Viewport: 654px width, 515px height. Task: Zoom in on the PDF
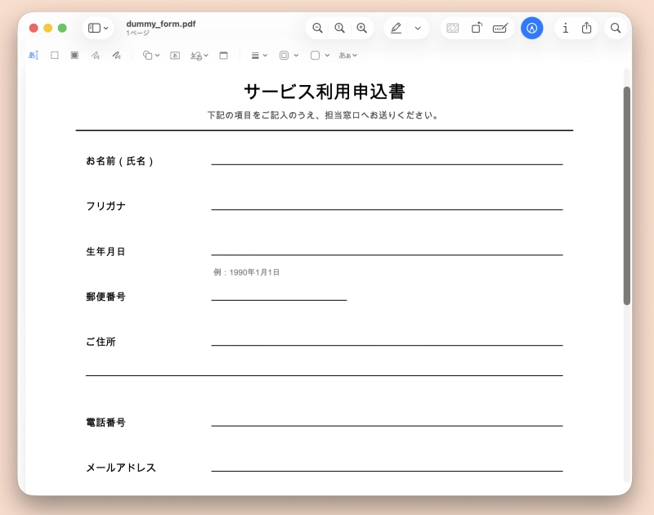pyautogui.click(x=361, y=28)
